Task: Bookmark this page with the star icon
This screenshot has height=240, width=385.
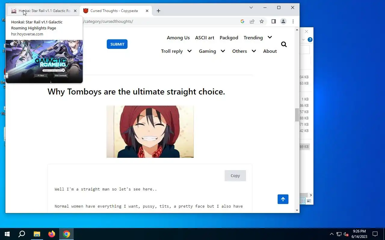Action: (262, 21)
